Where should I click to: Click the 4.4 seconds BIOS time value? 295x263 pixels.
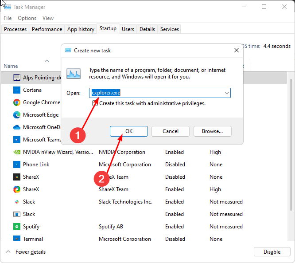(277, 46)
